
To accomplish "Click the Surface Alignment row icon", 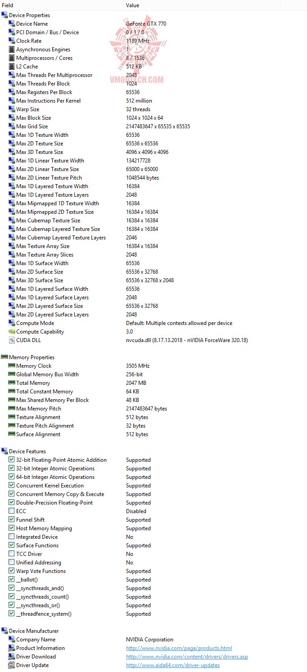I will coord(12,434).
